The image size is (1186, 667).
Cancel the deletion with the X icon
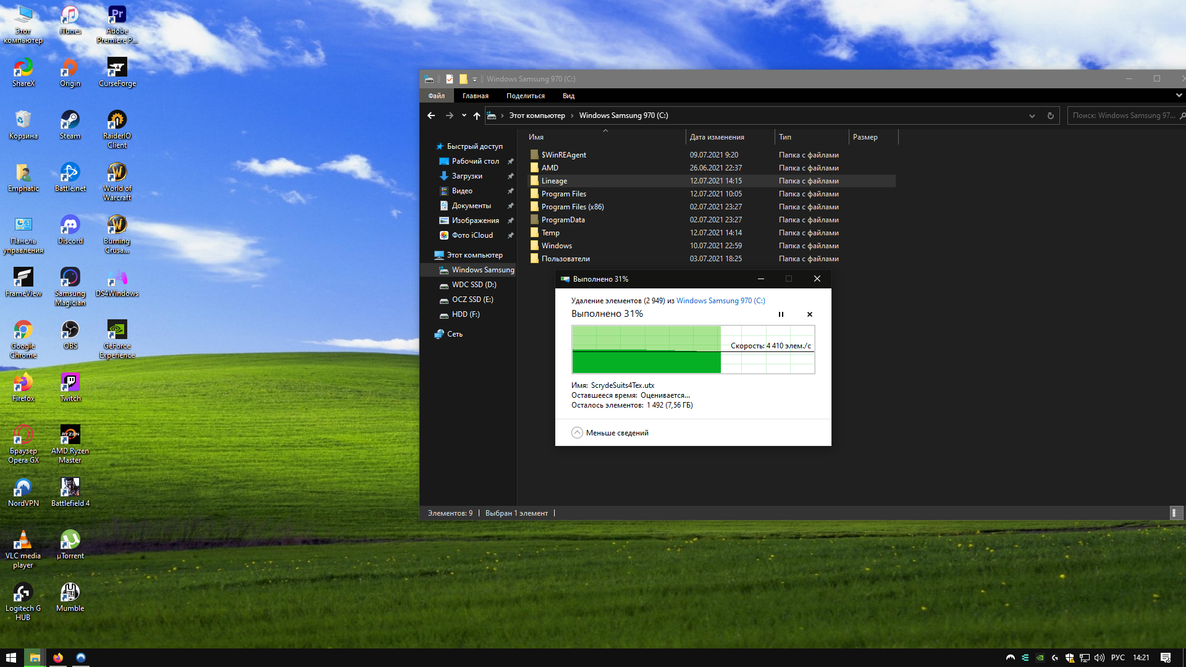point(810,314)
